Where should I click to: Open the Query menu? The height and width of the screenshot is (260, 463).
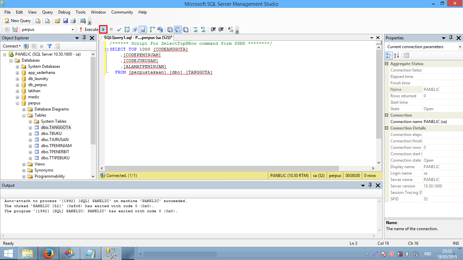pos(47,12)
